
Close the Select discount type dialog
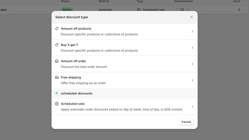click(x=191, y=17)
